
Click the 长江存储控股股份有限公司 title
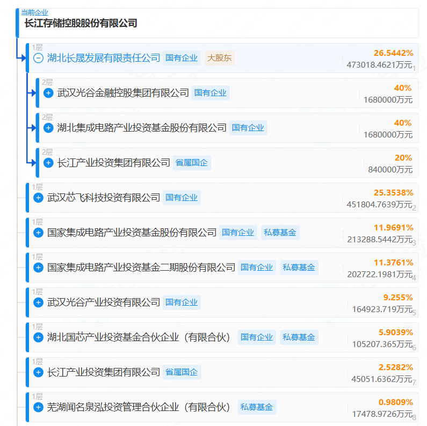(x=81, y=23)
